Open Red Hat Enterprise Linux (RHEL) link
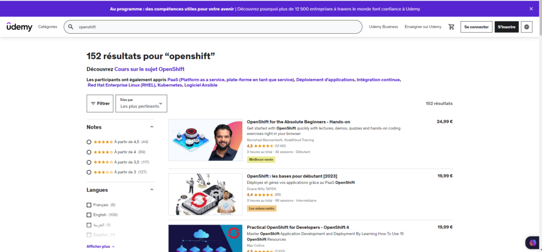Image resolution: width=542 pixels, height=252 pixels. (x=121, y=85)
